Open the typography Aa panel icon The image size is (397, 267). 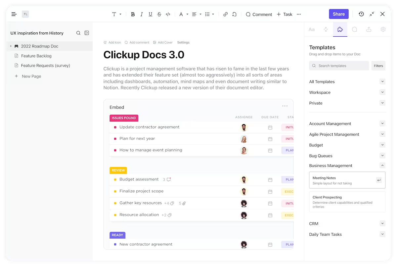311,29
